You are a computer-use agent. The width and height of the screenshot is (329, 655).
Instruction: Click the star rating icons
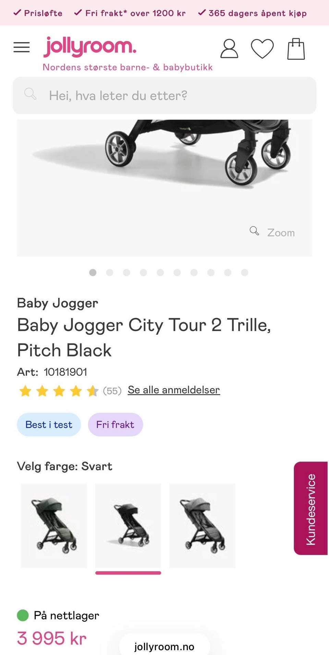[59, 391]
